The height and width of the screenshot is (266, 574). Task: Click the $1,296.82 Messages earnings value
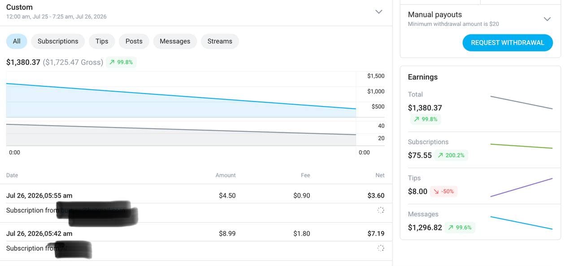425,228
